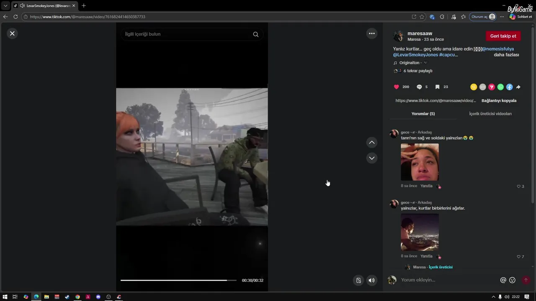Click 'Bağlantıyı kopyala' to copy link
Screen dimensions: 536x301
pos(499,101)
